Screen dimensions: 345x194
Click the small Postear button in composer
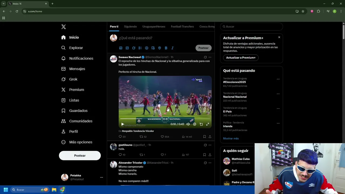[203, 48]
